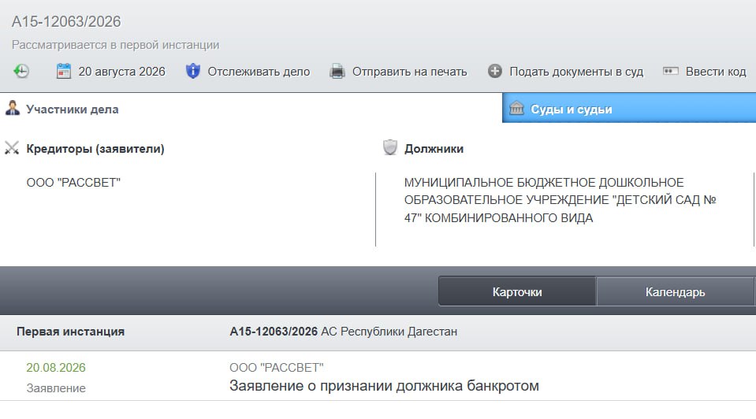Viewport: 756px width, 419px height.
Task: Click Отправить на печать
Action: click(409, 72)
